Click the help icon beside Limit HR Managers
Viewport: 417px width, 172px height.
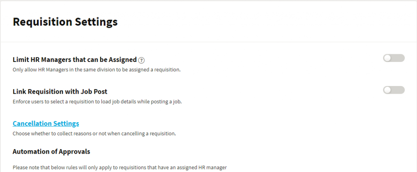tap(141, 60)
